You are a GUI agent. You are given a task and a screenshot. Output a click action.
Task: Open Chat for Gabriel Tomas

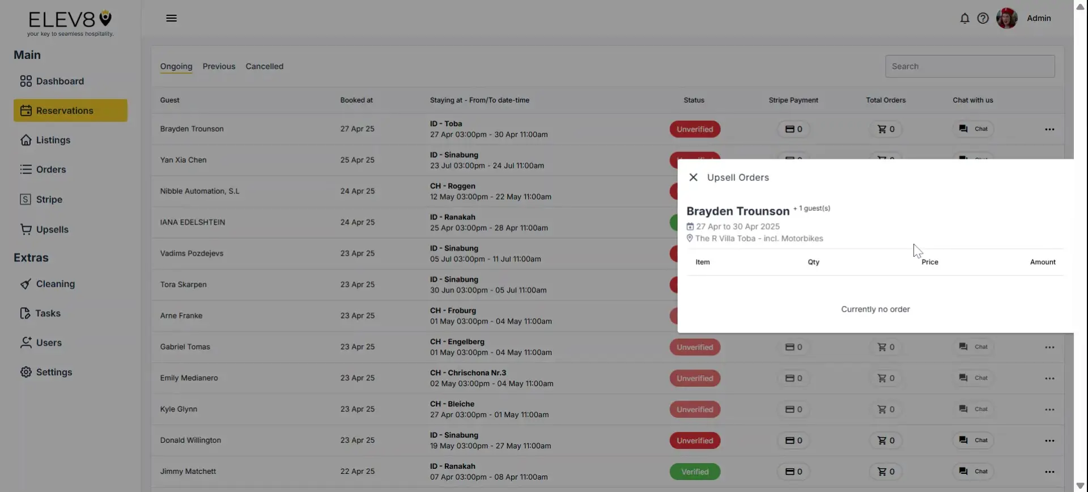click(973, 347)
